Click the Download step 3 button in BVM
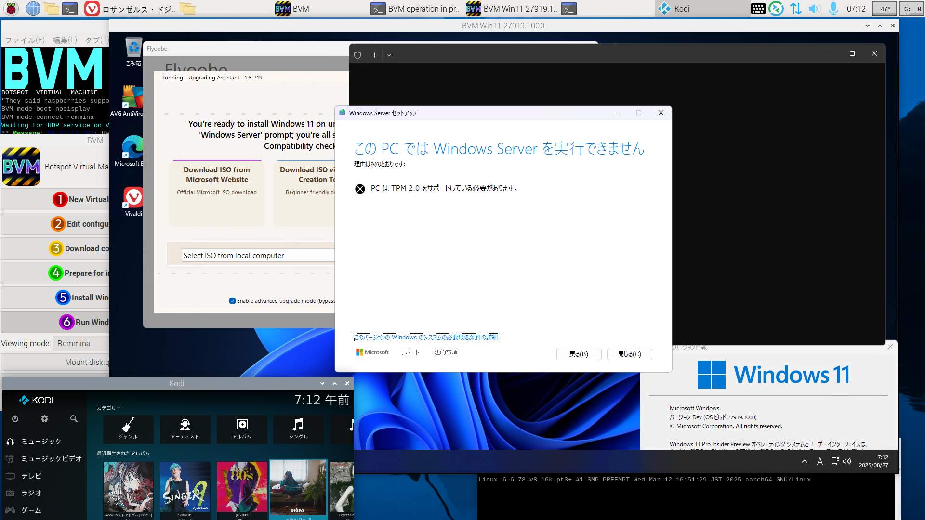This screenshot has height=520, width=925. 55,248
